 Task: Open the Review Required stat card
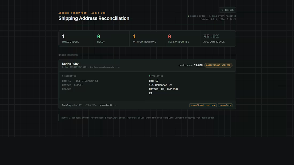point(183,39)
